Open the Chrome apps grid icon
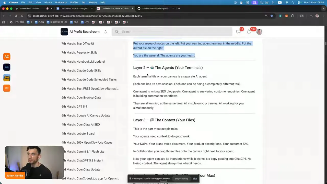Viewport: 327px width, 184px height. point(3,22)
